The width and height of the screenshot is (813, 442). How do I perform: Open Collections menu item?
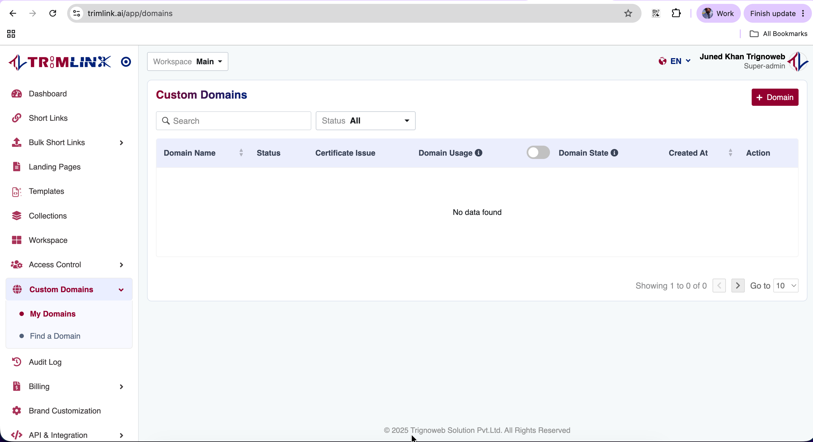48,216
